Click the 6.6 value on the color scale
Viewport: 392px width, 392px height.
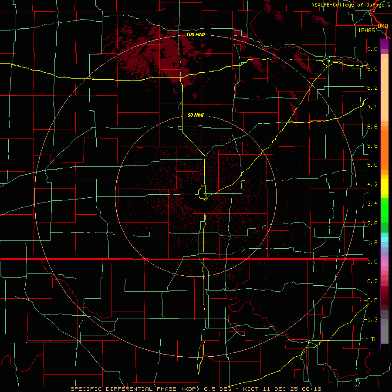[x=372, y=126]
